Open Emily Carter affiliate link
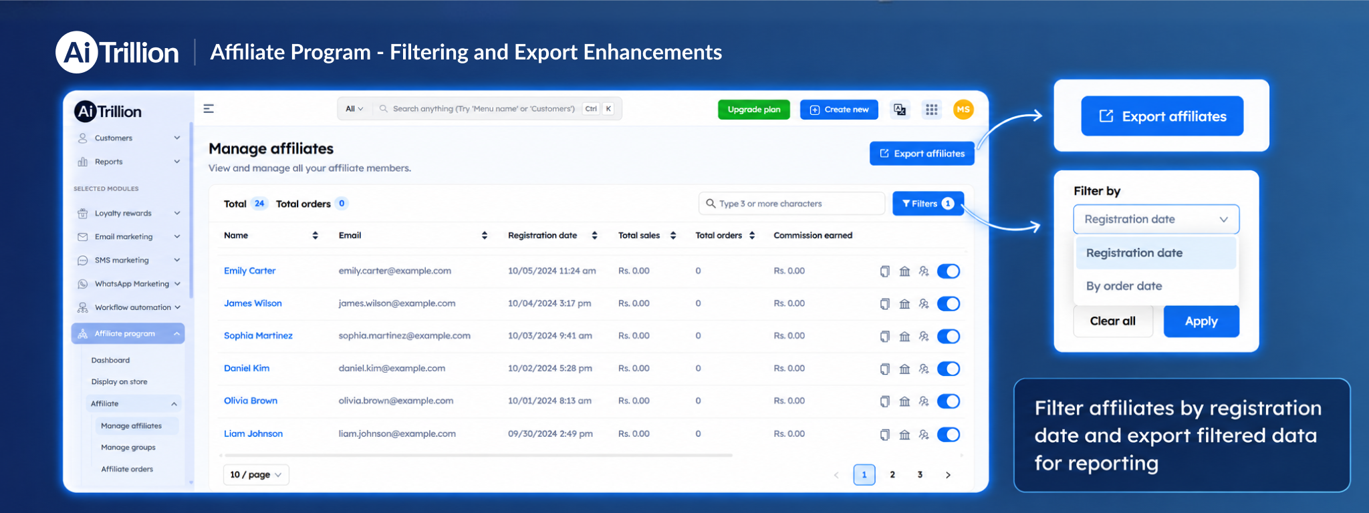The width and height of the screenshot is (1369, 513). click(249, 271)
